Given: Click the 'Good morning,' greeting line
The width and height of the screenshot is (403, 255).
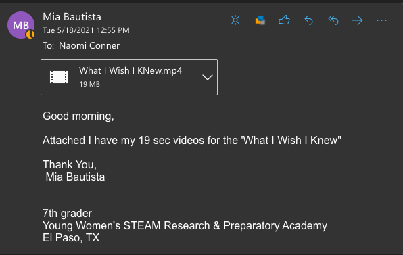Looking at the screenshot, I should (x=78, y=116).
